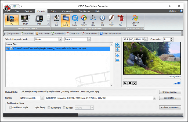
Task: Open the Track 1 audio dropdown
Action: pyautogui.click(x=89, y=39)
